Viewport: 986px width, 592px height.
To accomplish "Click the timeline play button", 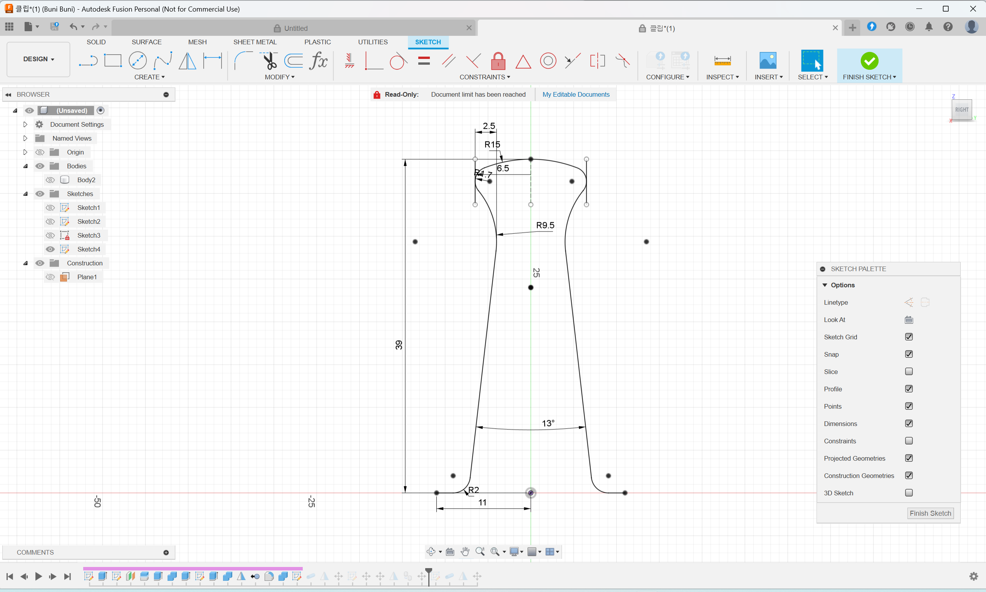I will (x=39, y=576).
